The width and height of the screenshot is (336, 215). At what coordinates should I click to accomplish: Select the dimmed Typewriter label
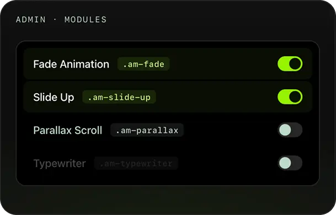coord(60,163)
